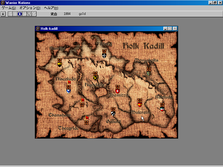Click the Niscoludo region name

point(66,79)
